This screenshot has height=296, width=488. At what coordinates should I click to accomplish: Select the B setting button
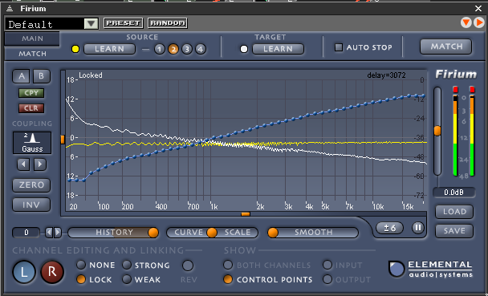(x=42, y=76)
